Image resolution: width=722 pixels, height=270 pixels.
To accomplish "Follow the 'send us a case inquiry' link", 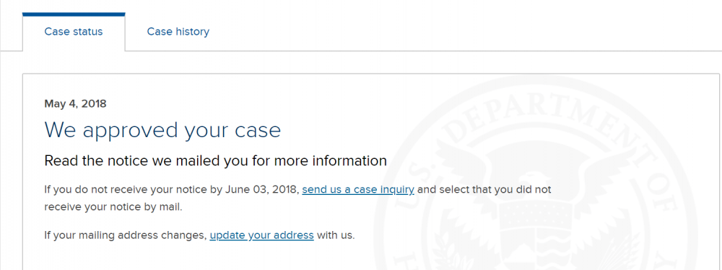I will (x=358, y=189).
